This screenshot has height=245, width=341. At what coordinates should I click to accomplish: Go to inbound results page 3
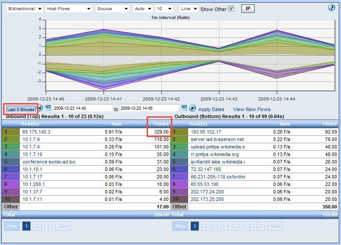[48, 226]
